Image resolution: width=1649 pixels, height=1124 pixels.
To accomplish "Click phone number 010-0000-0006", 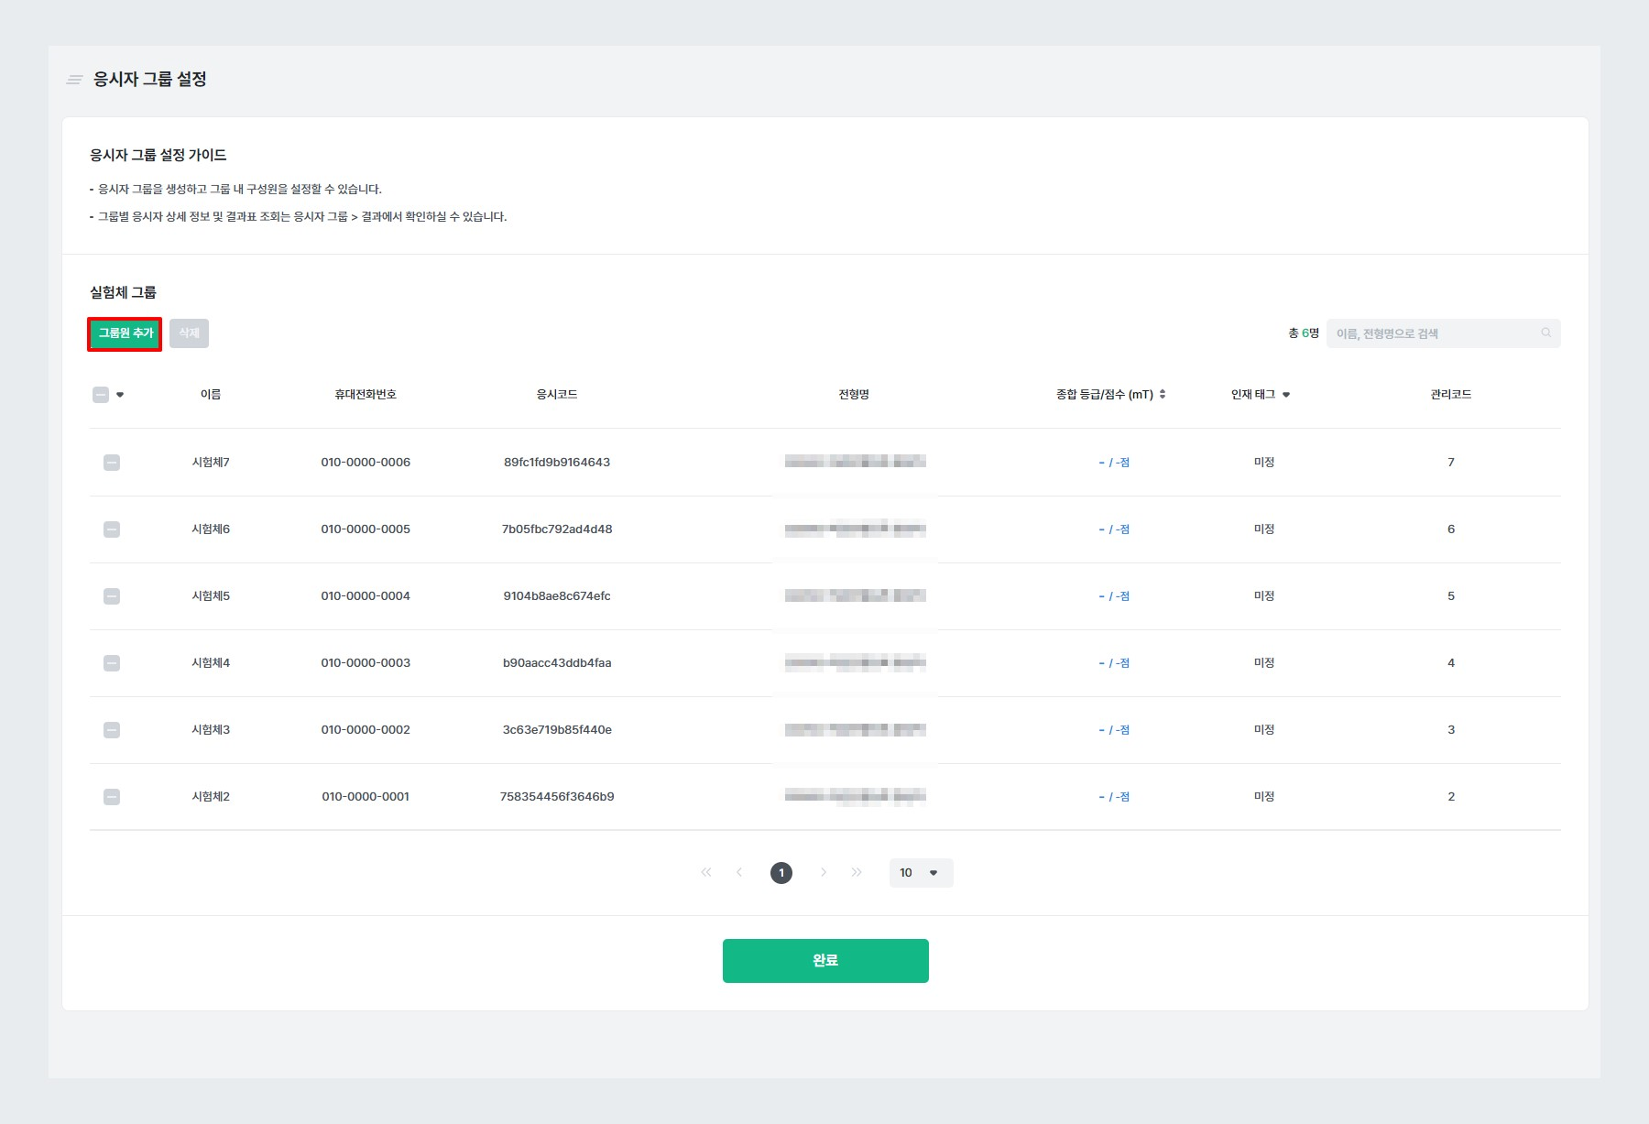I will (366, 463).
